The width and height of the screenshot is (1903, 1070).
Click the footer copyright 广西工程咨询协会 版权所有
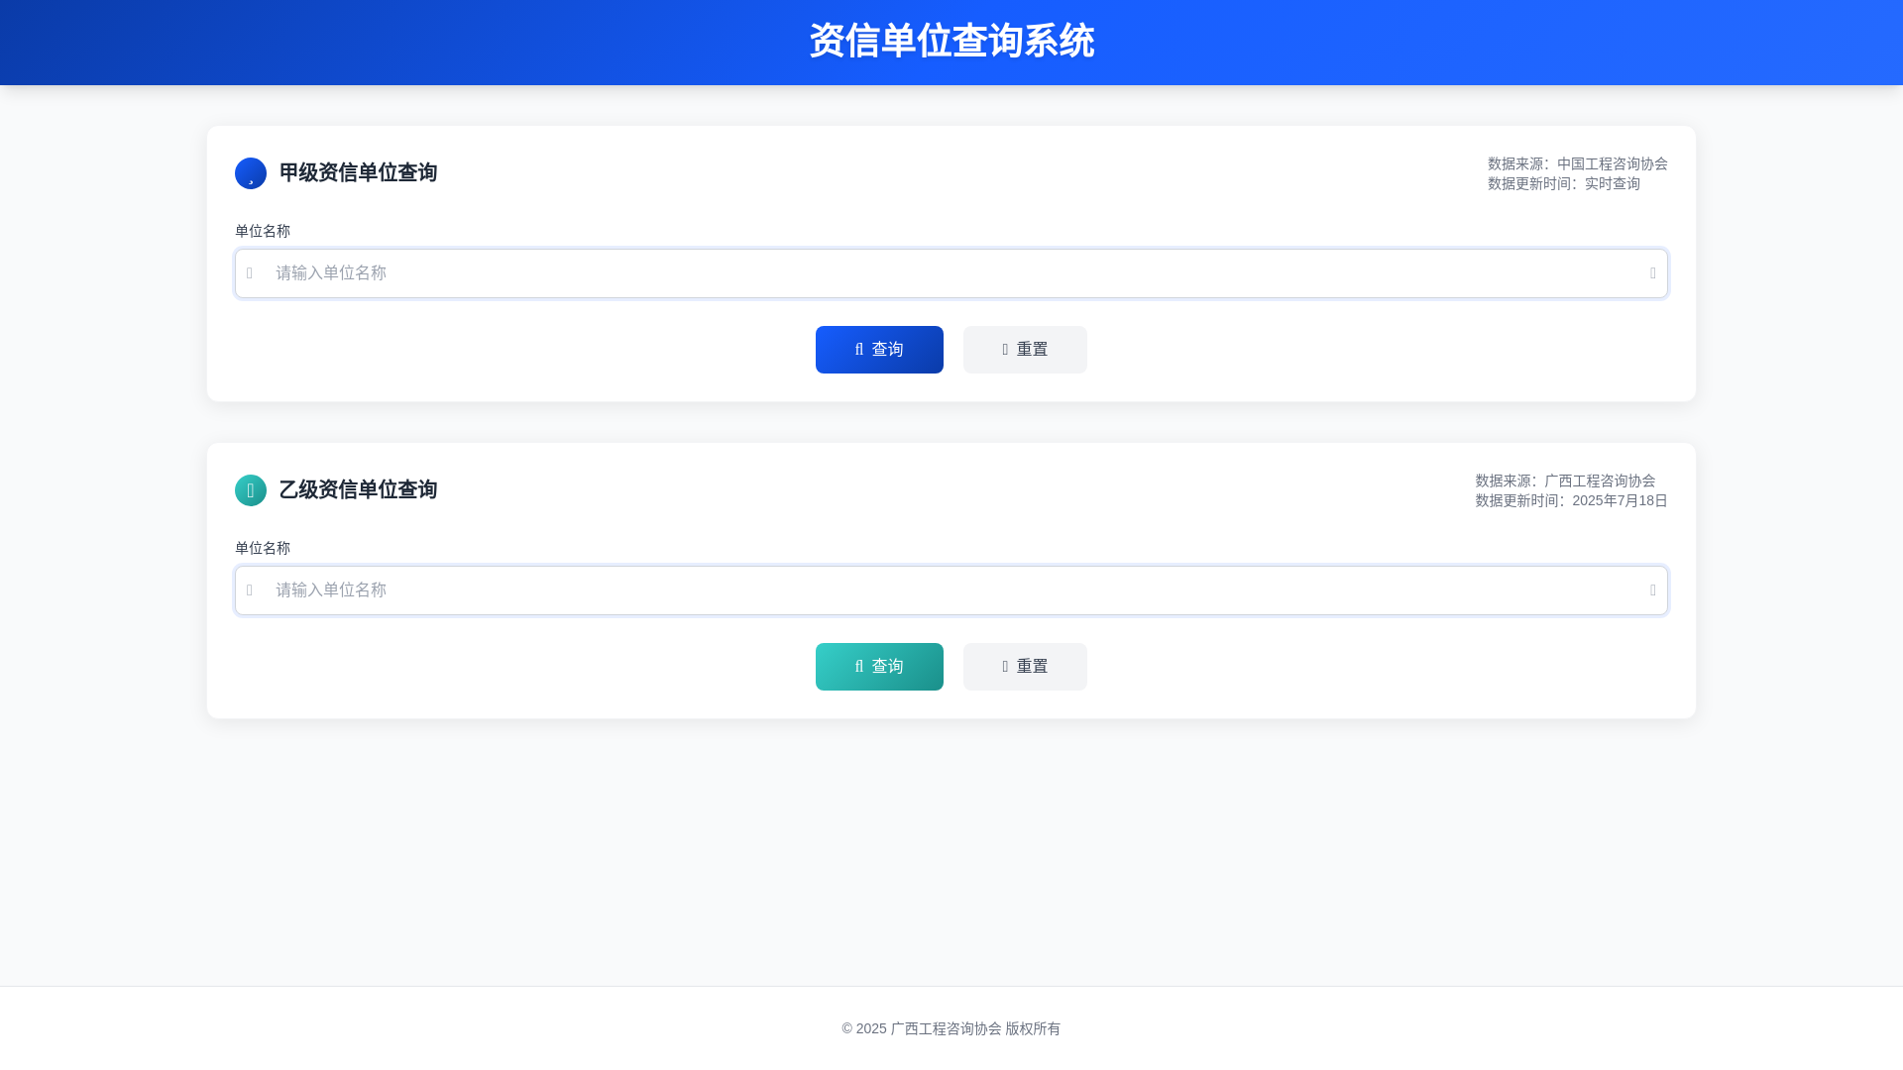point(951,1028)
